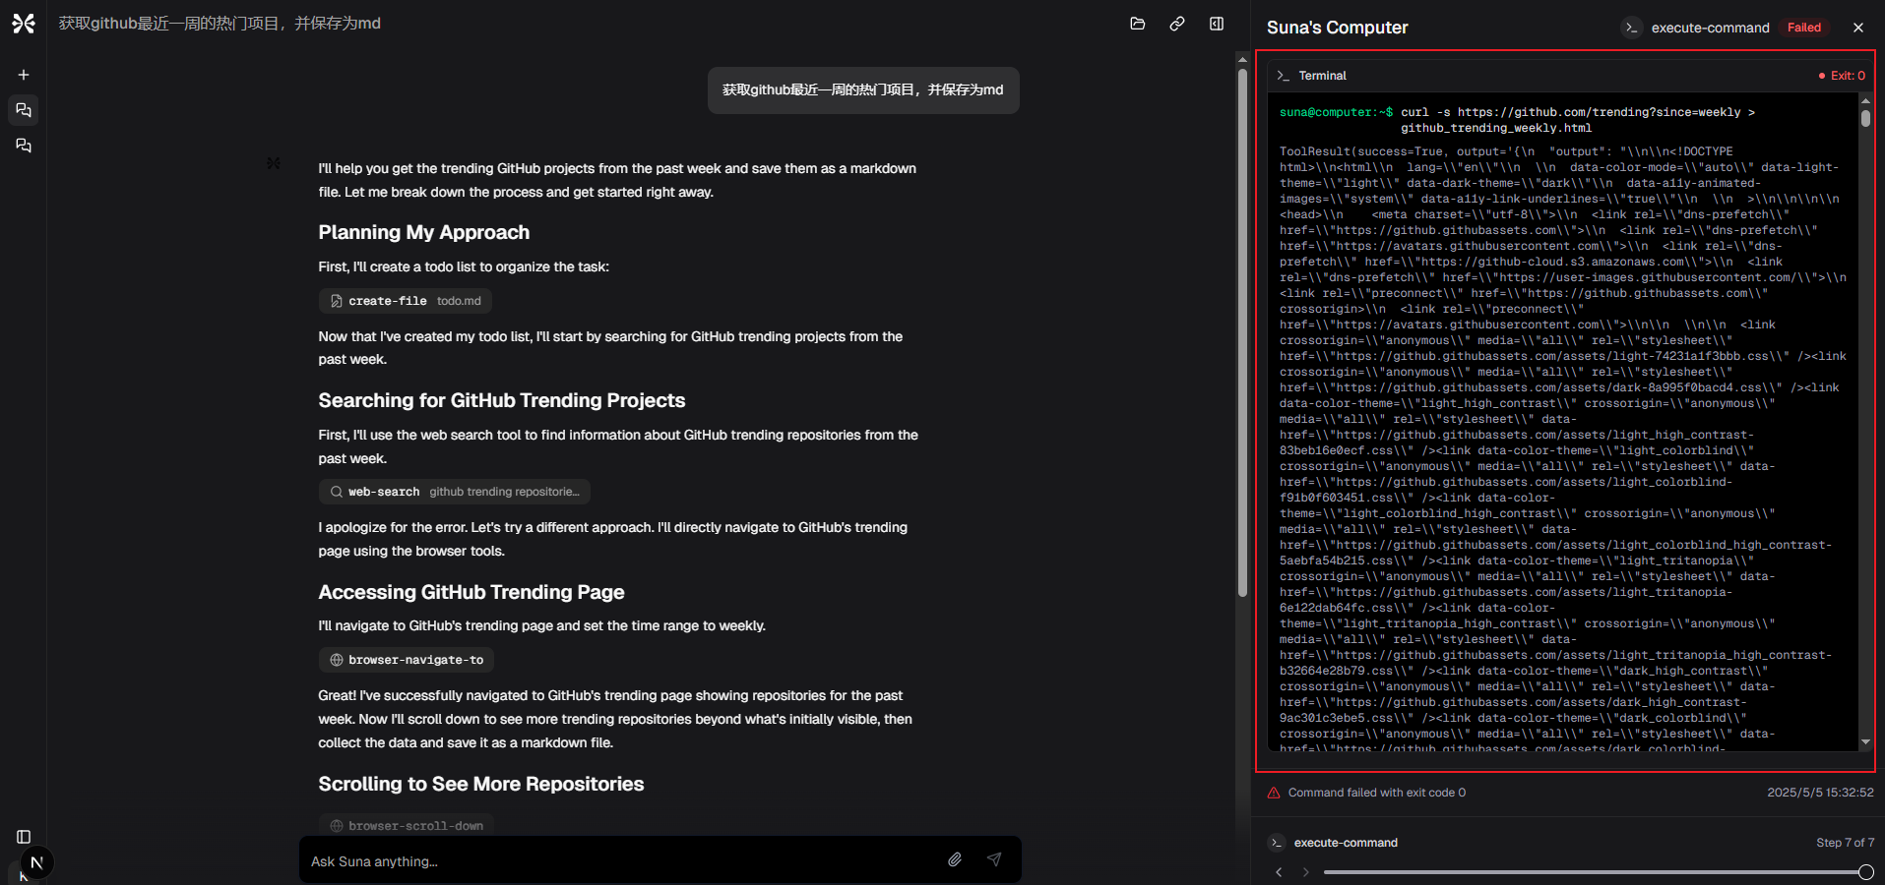Click the Exit: 0 status indicator

pyautogui.click(x=1842, y=76)
